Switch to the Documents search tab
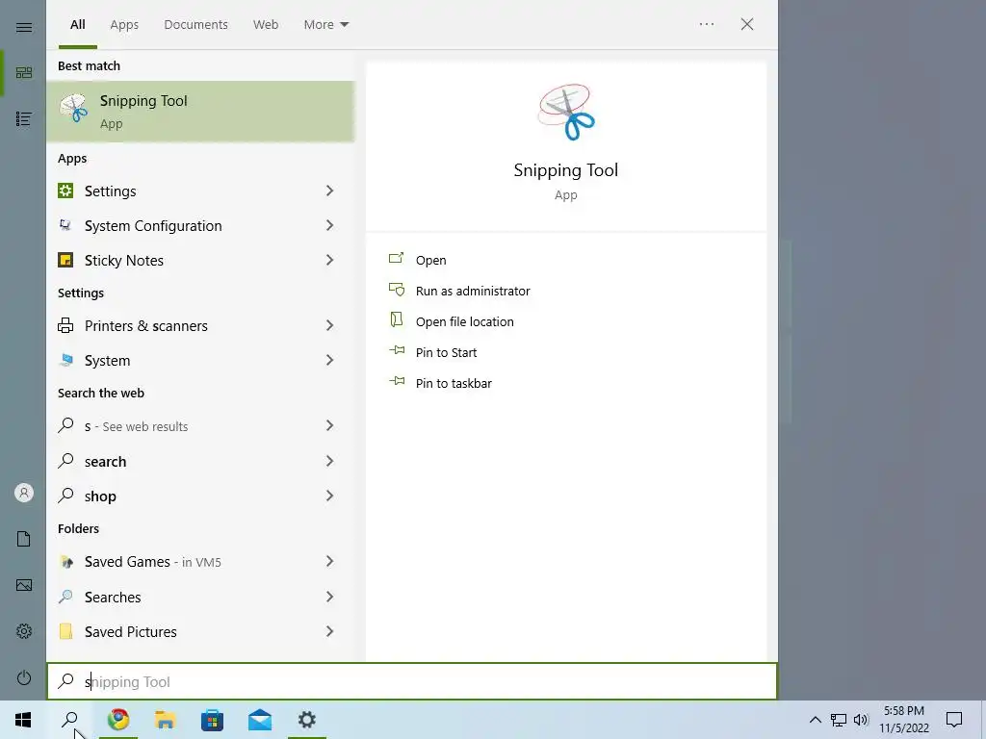Screen dimensions: 986x739 [x=196, y=24]
